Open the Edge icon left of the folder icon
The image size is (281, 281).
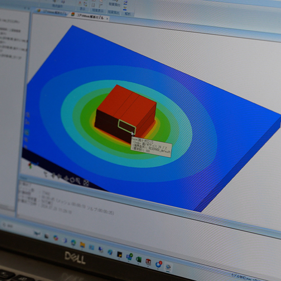(x=74, y=242)
